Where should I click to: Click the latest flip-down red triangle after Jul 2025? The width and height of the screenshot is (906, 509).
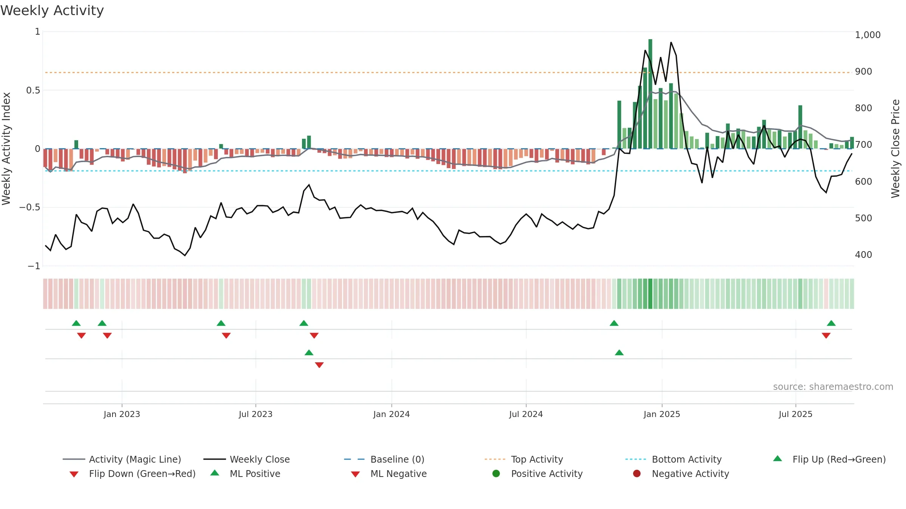click(826, 336)
